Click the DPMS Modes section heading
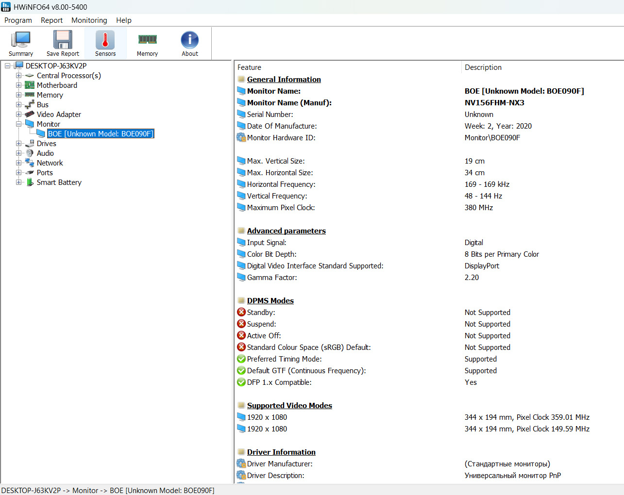The width and height of the screenshot is (624, 495). tap(270, 300)
